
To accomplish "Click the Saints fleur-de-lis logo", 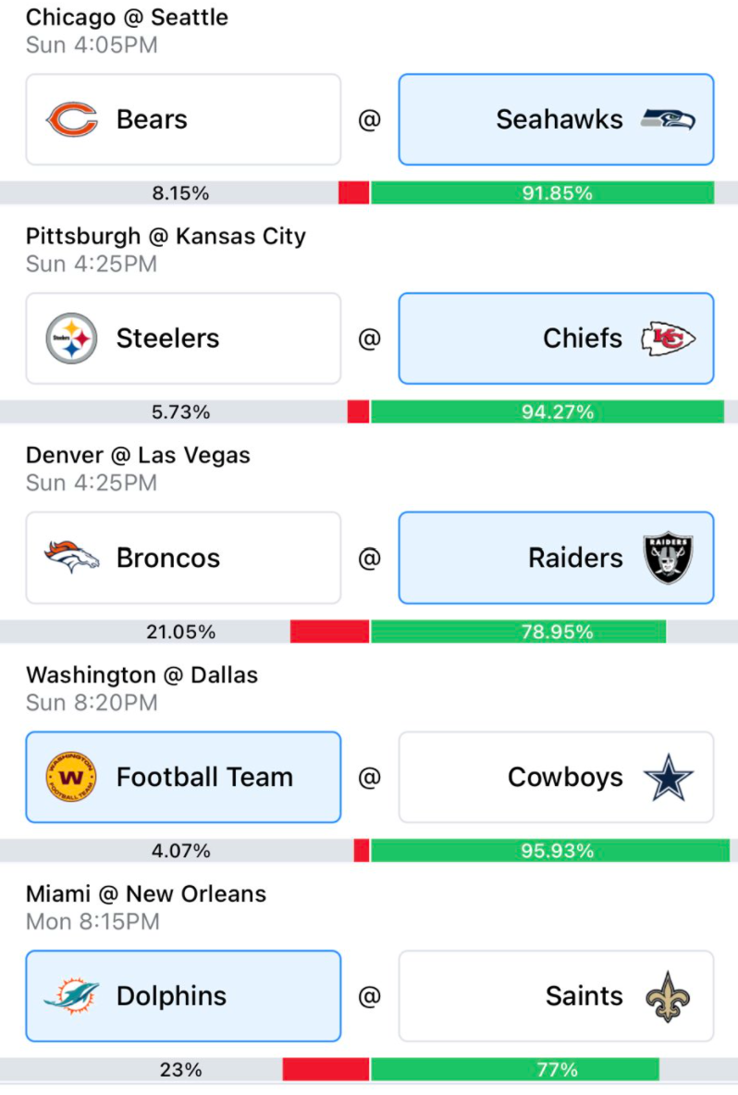I will (669, 997).
